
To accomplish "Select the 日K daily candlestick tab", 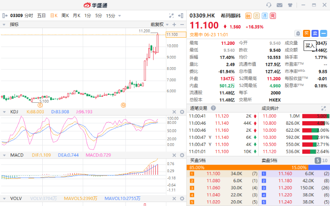I will [54, 15].
